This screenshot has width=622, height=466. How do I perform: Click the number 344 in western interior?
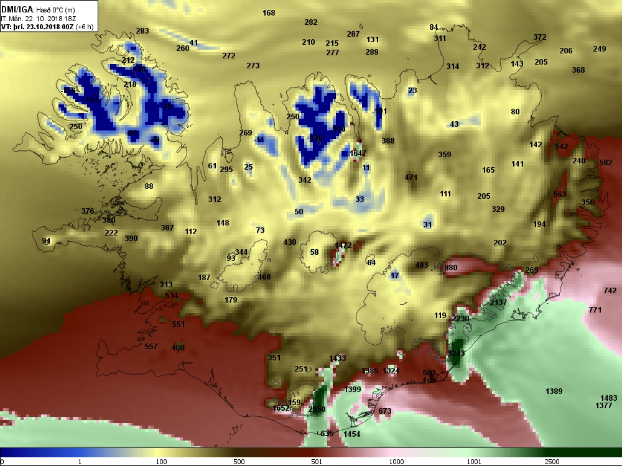click(x=241, y=252)
